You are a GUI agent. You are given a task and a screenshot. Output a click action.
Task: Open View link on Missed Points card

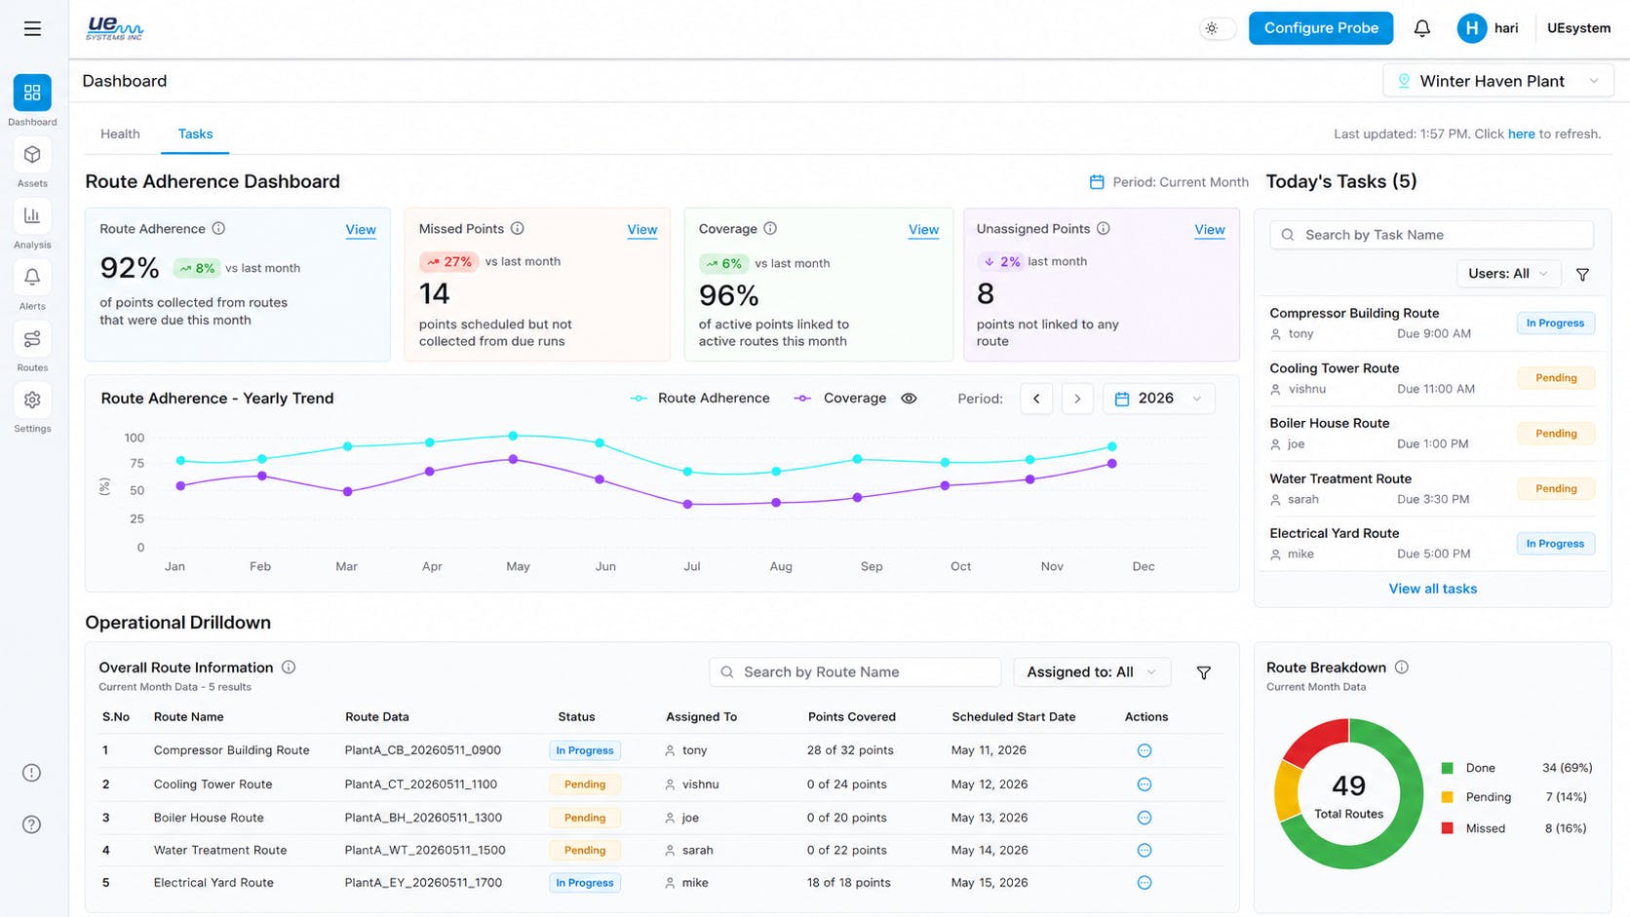tap(642, 230)
